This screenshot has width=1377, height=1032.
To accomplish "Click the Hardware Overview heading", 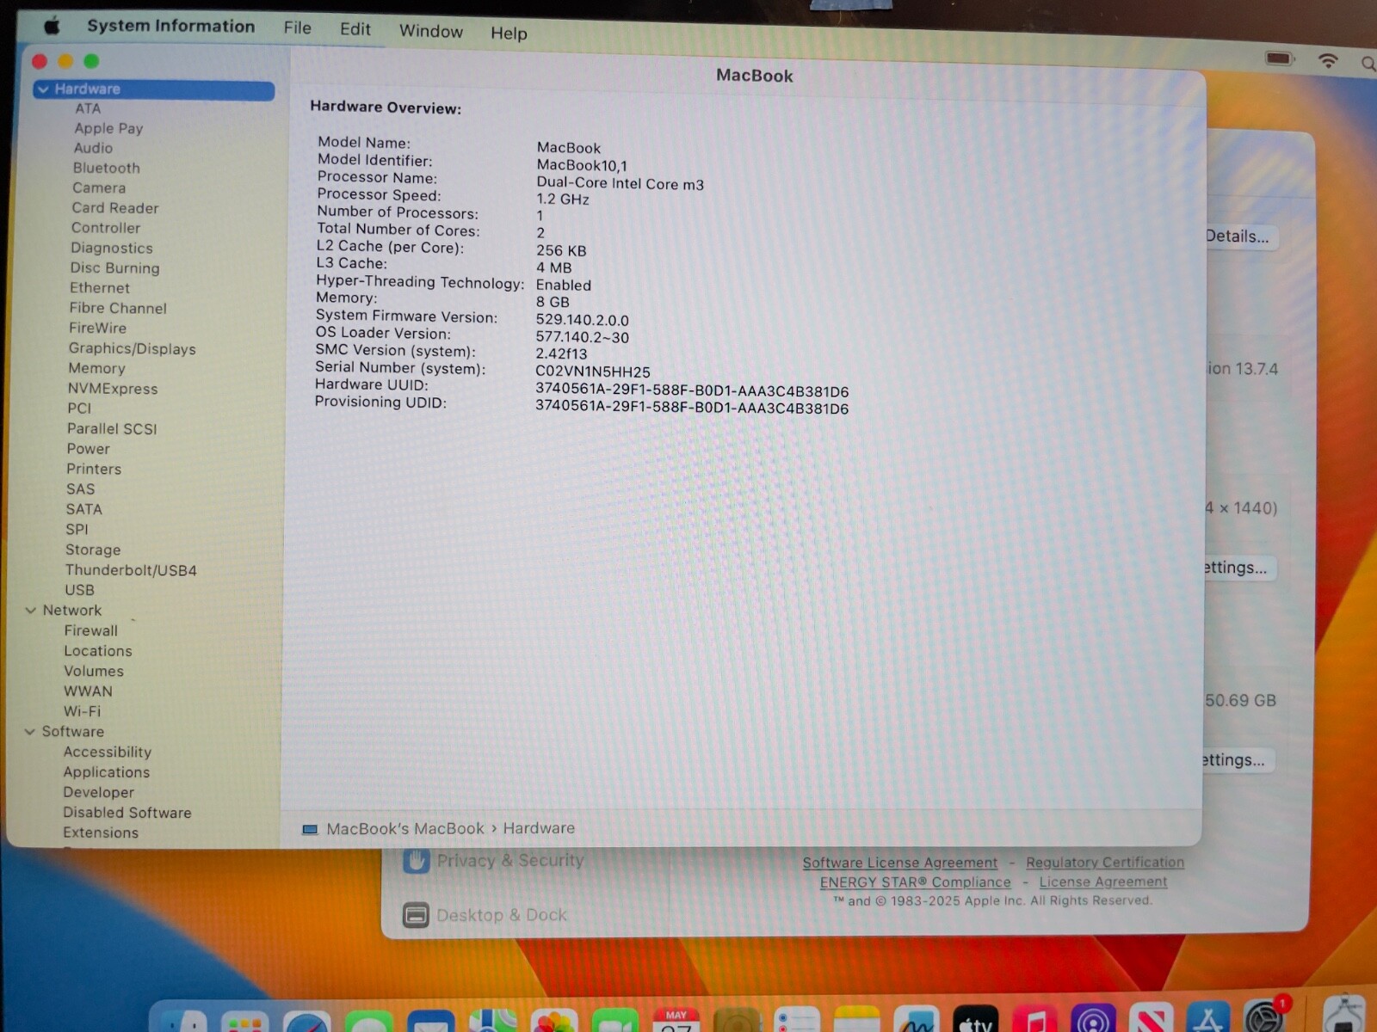I will (386, 107).
